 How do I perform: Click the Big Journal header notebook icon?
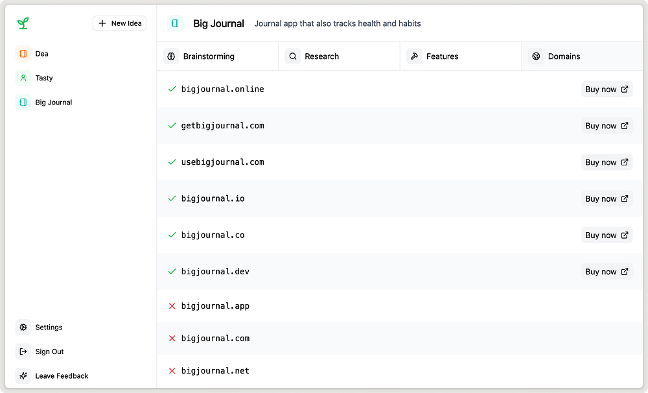175,23
